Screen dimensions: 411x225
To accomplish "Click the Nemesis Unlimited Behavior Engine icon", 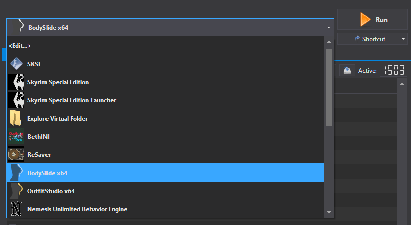I will pyautogui.click(x=16, y=209).
